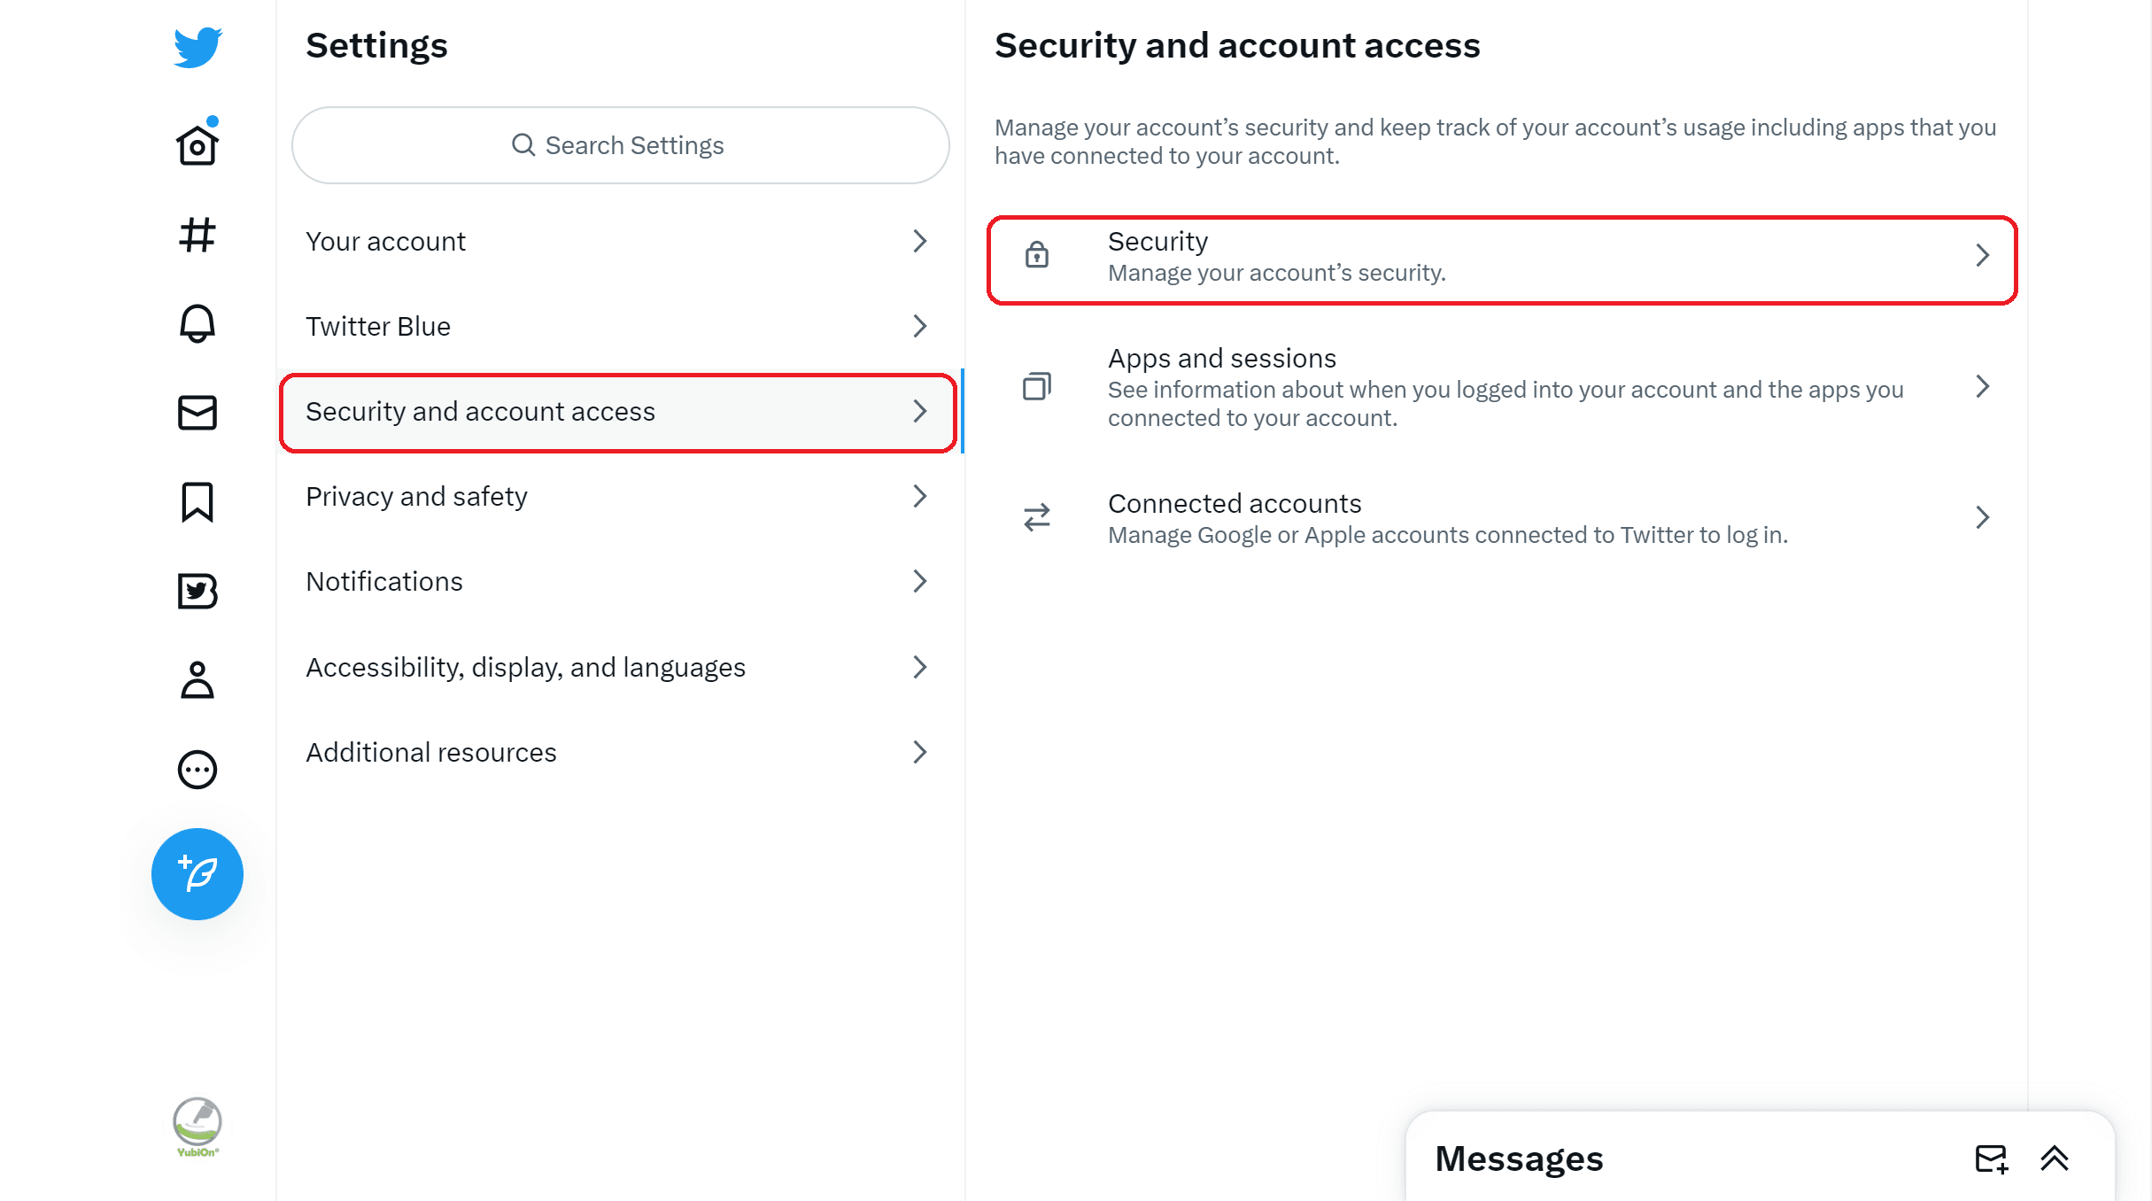2152x1201 pixels.
Task: Expand the Messages drawer with double arrow
Action: point(2055,1158)
